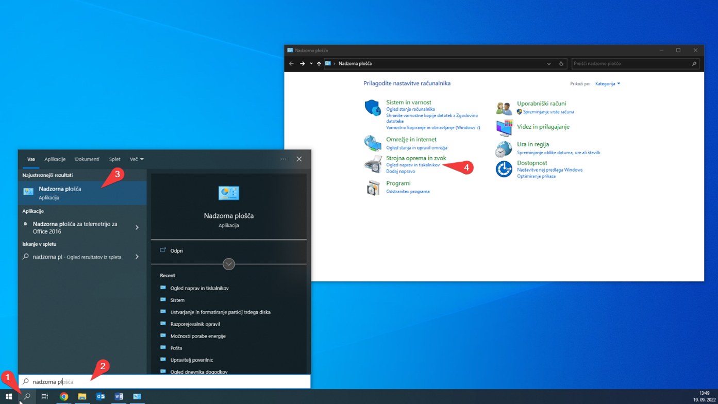Click the Strojna oprema in zvok printer icon
This screenshot has height=404, width=718.
pos(373,164)
